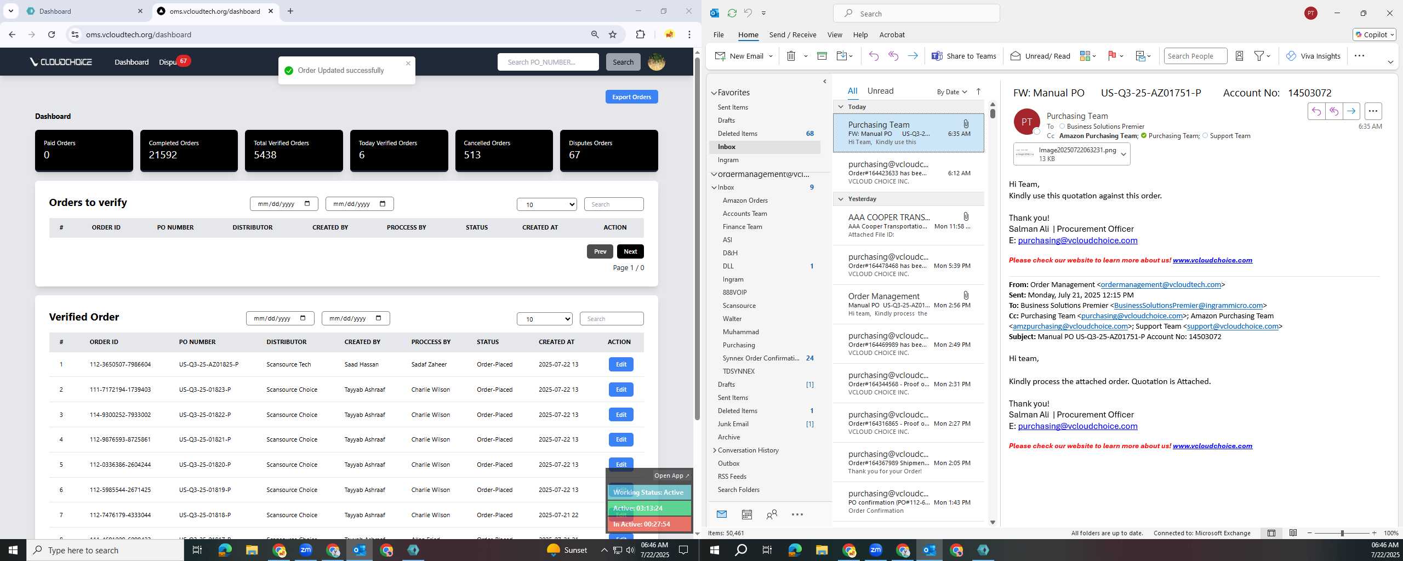Click the Reply All icon in Outlook ribbon
1403x561 pixels.
pyautogui.click(x=893, y=56)
